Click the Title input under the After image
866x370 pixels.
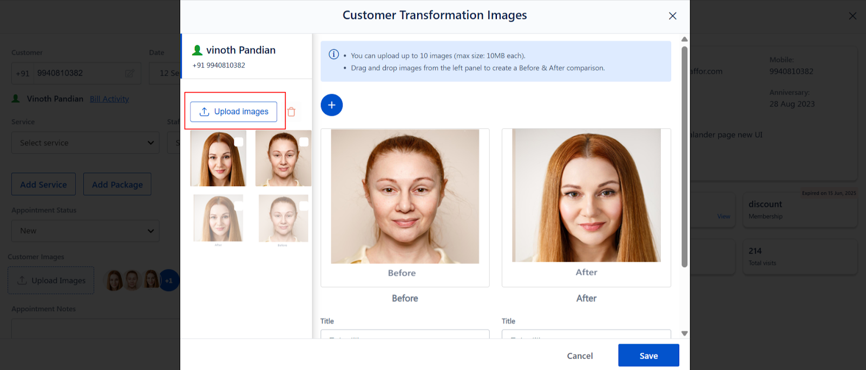(586, 334)
